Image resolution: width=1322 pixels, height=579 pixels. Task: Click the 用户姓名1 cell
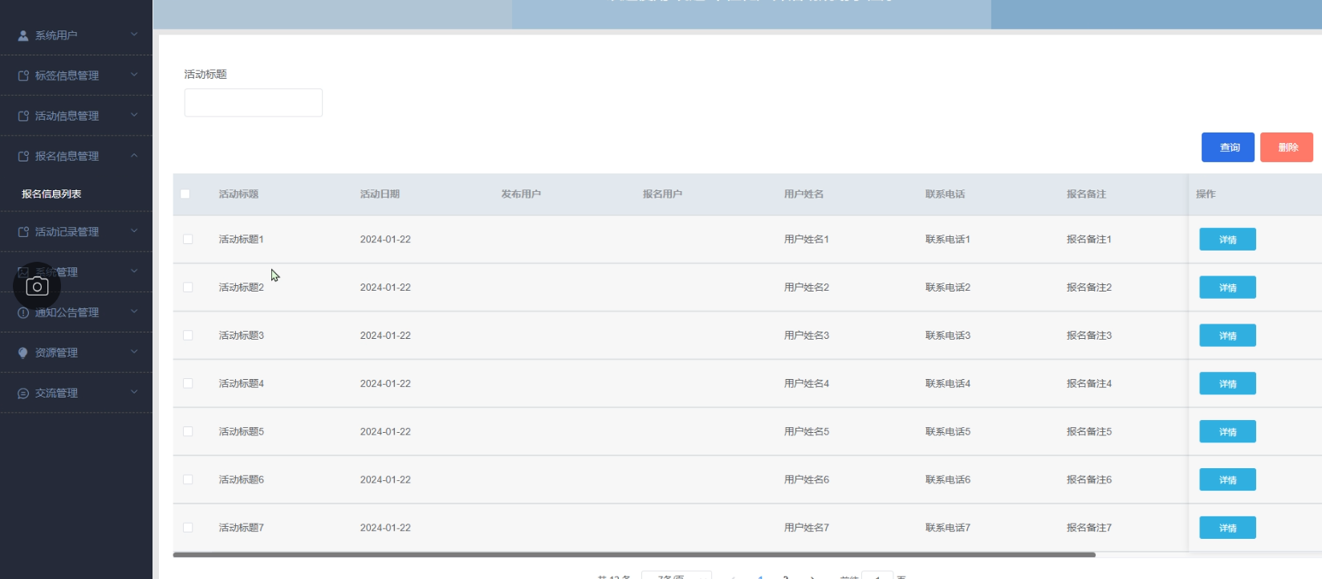point(806,239)
